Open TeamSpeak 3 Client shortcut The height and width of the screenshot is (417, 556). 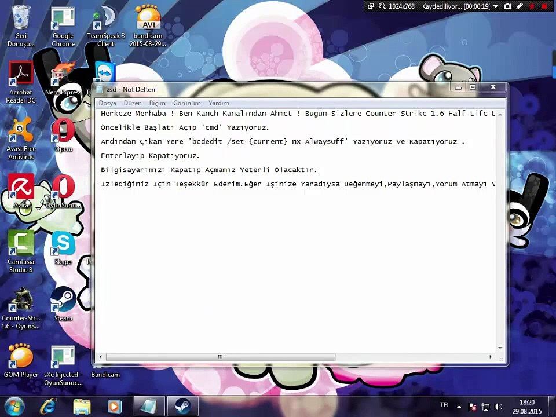(x=105, y=25)
